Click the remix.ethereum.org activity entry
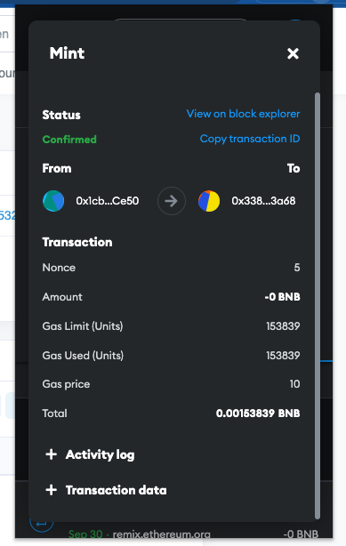The height and width of the screenshot is (546, 346). pos(161,534)
